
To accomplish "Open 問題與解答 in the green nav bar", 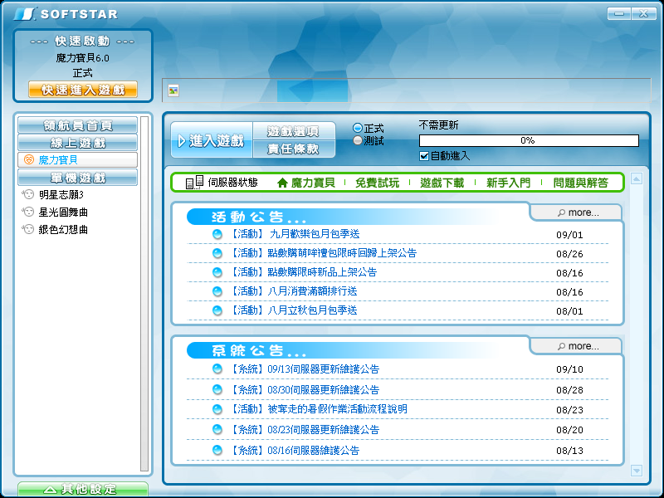I will [580, 183].
